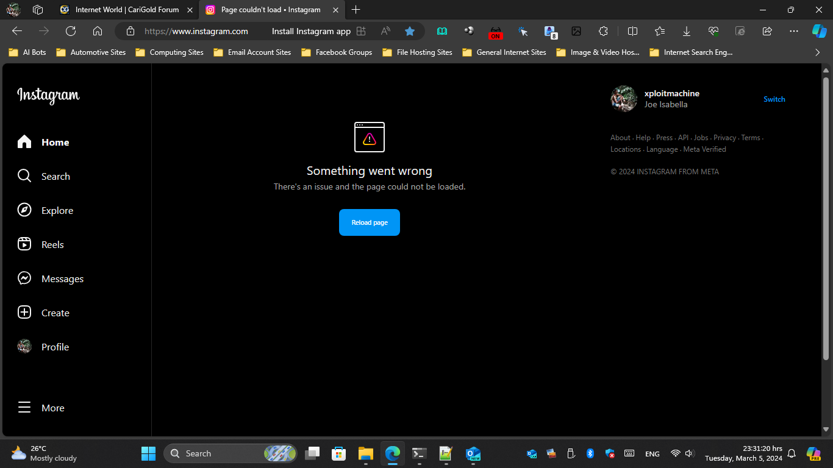Viewport: 833px width, 468px height.
Task: Click the Share icon in toolbar
Action: [x=767, y=31]
